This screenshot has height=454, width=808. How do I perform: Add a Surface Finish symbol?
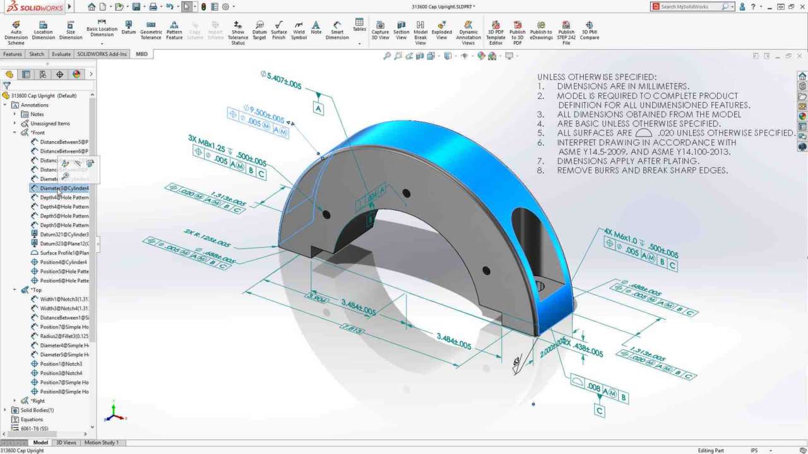click(x=278, y=33)
